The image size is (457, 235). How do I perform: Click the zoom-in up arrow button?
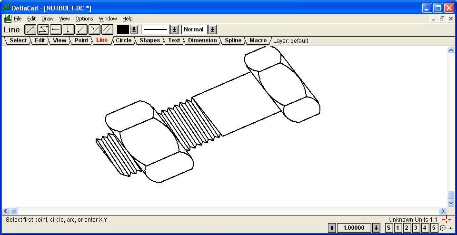[332, 228]
